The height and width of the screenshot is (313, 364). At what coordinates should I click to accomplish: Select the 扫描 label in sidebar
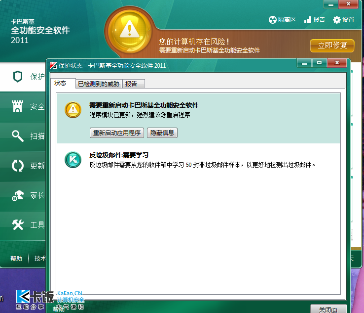(x=37, y=136)
